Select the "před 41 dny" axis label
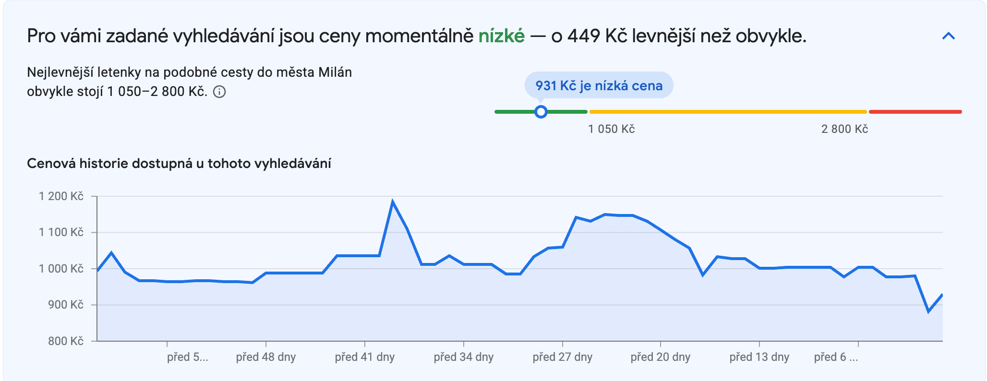Image resolution: width=987 pixels, height=381 pixels. coord(364,357)
